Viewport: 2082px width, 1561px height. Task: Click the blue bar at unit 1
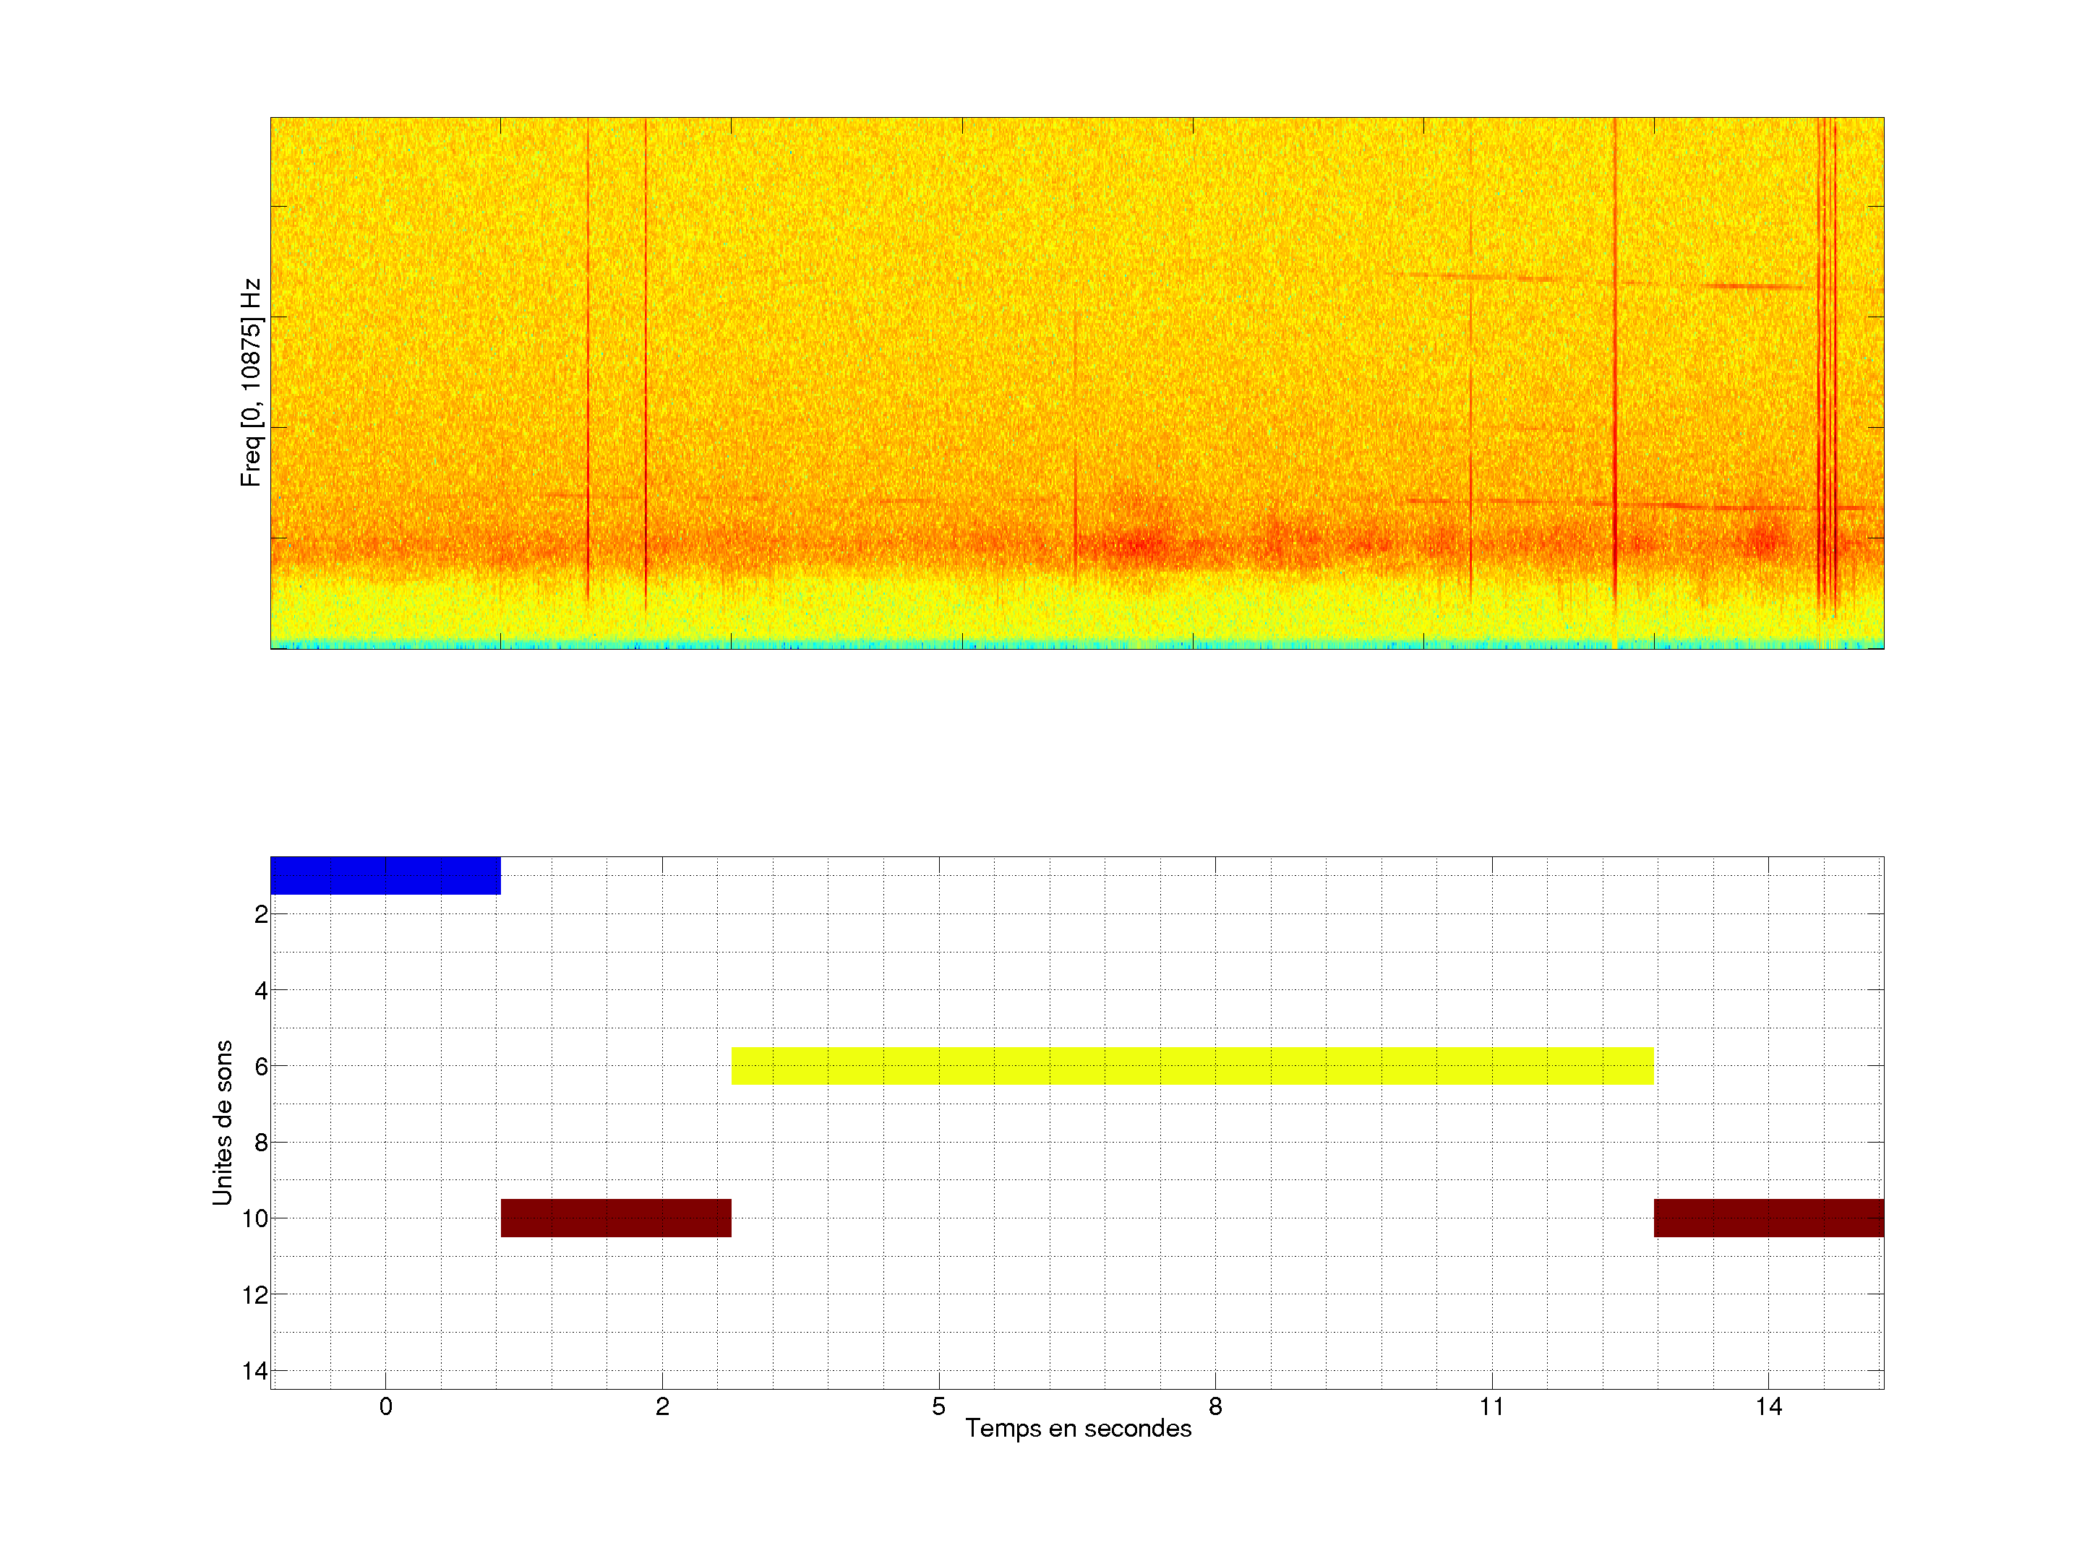click(385, 875)
